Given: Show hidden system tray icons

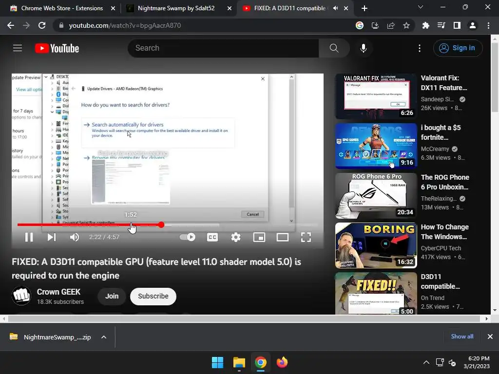Looking at the screenshot, I should (426, 362).
